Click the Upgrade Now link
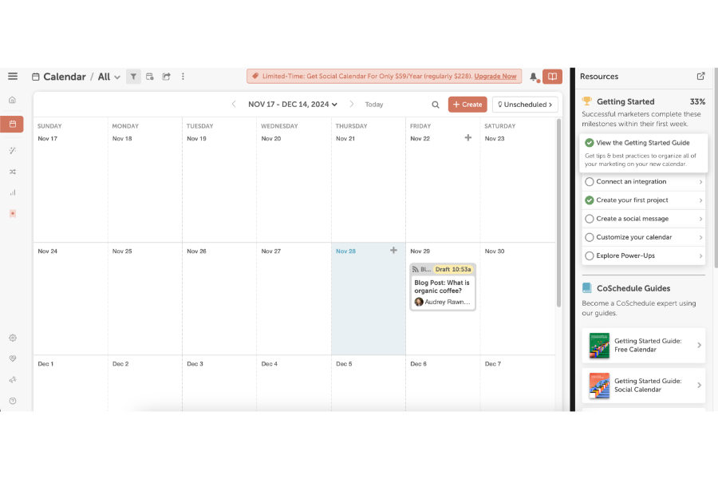The height and width of the screenshot is (479, 718). click(x=495, y=76)
